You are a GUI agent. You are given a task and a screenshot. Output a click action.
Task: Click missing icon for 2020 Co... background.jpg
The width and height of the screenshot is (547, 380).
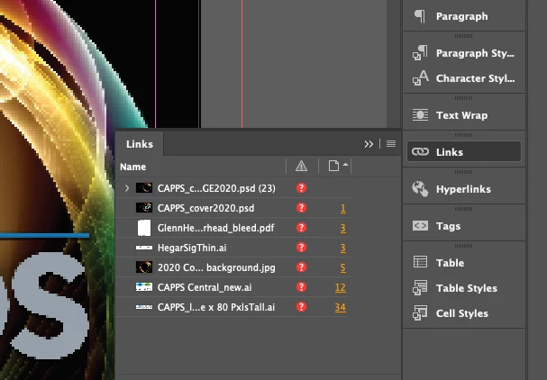tap(301, 267)
